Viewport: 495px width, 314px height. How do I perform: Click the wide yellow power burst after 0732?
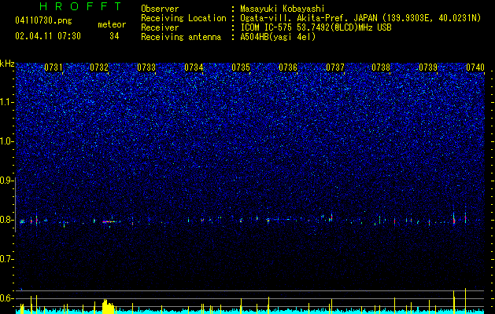(x=108, y=306)
